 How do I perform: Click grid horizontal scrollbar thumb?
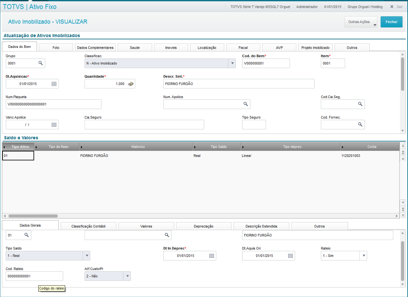pyautogui.click(x=33, y=216)
